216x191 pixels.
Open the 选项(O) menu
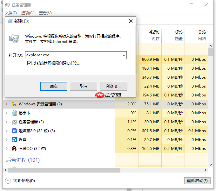(x=28, y=13)
